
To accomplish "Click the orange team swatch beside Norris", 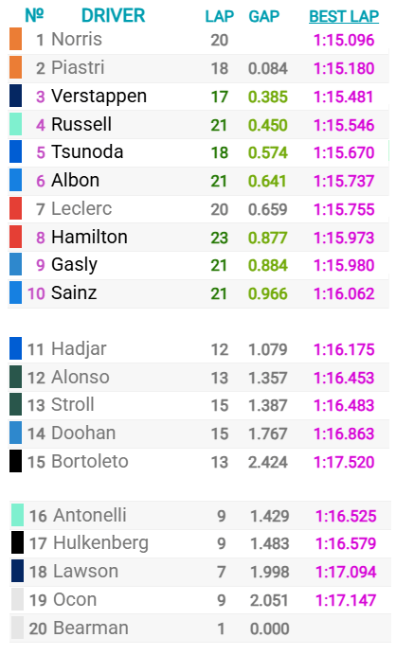I will 15,39.
